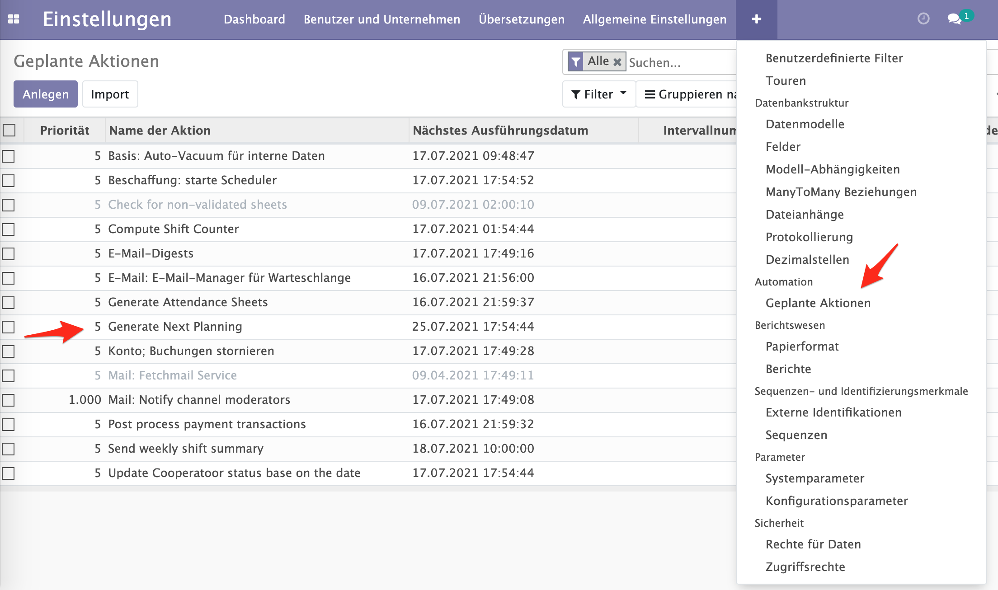Select Berichte menu entry
Image resolution: width=998 pixels, height=590 pixels.
tap(788, 369)
